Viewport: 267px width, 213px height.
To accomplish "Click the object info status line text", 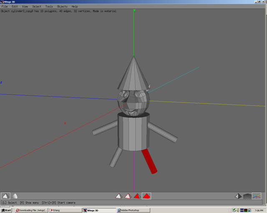I will point(58,11).
